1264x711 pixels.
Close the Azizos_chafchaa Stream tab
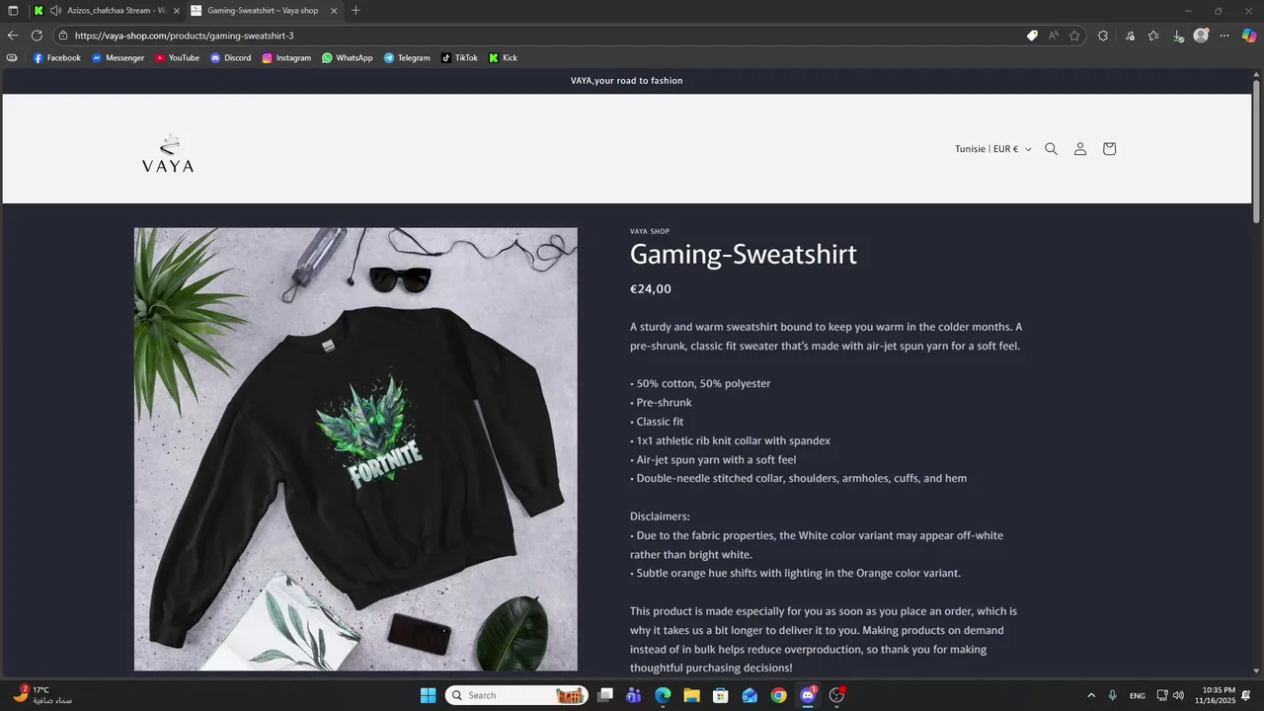click(176, 11)
